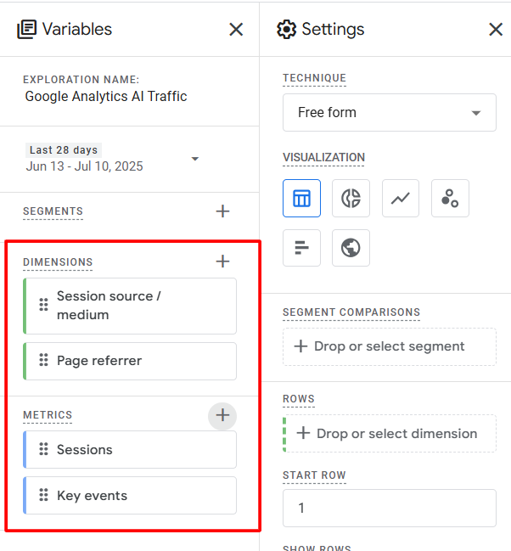
Task: Open the date range dropdown
Action: click(194, 159)
